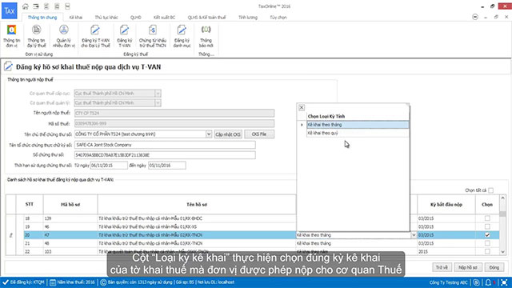Click Năm khai thuế: 2016 in status bar
The width and height of the screenshot is (512, 288).
pyautogui.click(x=73, y=282)
